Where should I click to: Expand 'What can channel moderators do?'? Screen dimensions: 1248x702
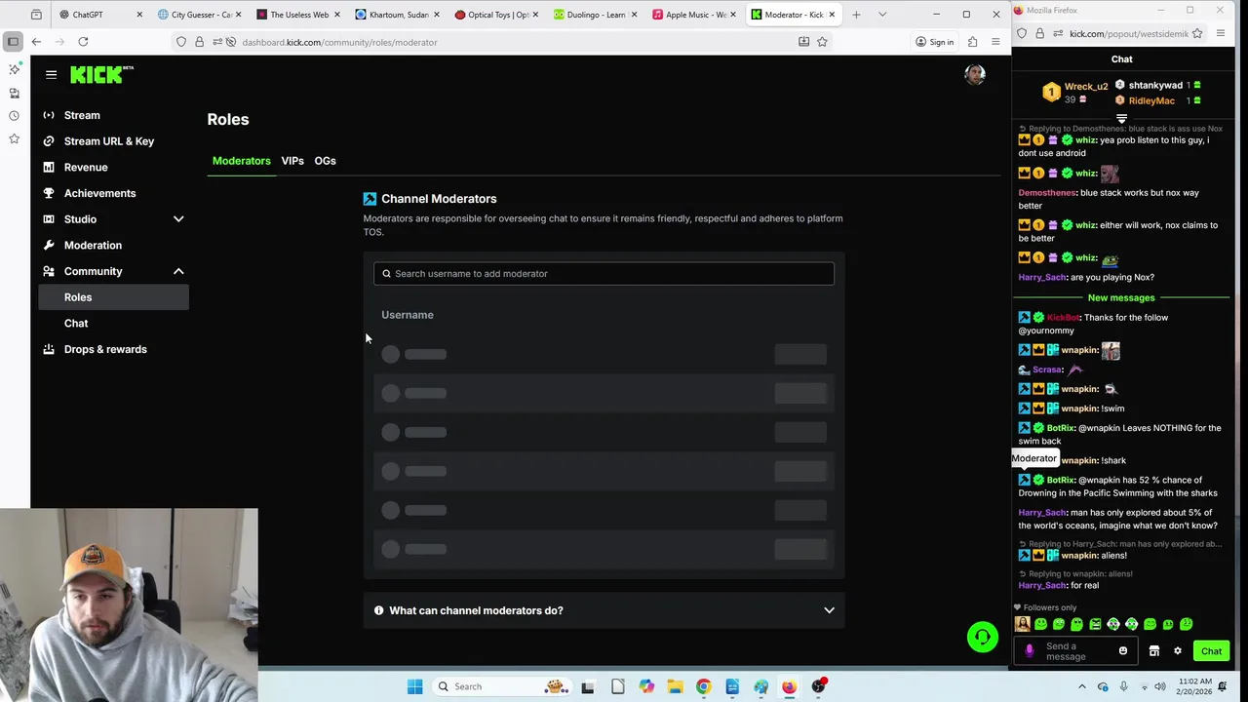point(604,610)
